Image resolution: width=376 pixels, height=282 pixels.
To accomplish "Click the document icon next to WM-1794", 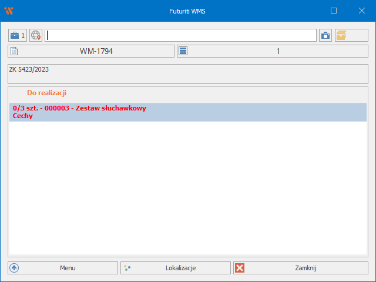I will pyautogui.click(x=15, y=51).
